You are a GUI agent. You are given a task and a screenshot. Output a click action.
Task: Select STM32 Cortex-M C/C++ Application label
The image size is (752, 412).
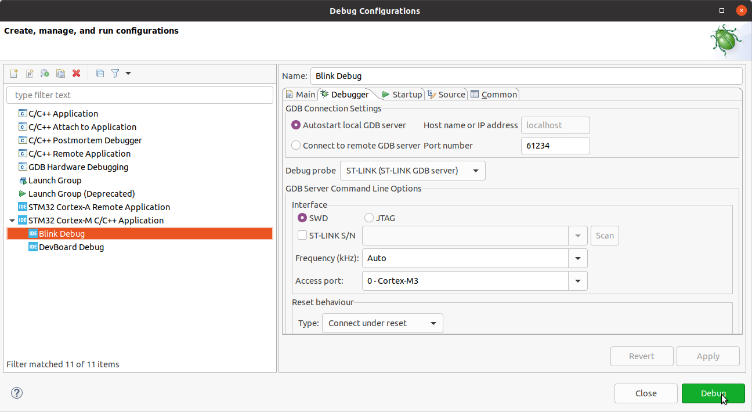pos(96,221)
